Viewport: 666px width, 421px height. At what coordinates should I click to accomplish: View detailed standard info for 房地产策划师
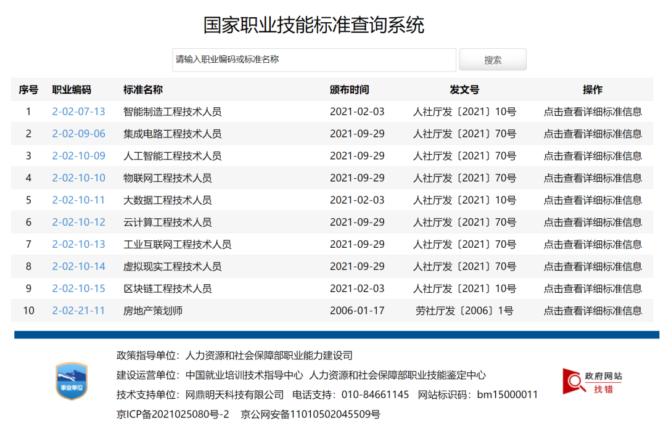[x=593, y=310]
